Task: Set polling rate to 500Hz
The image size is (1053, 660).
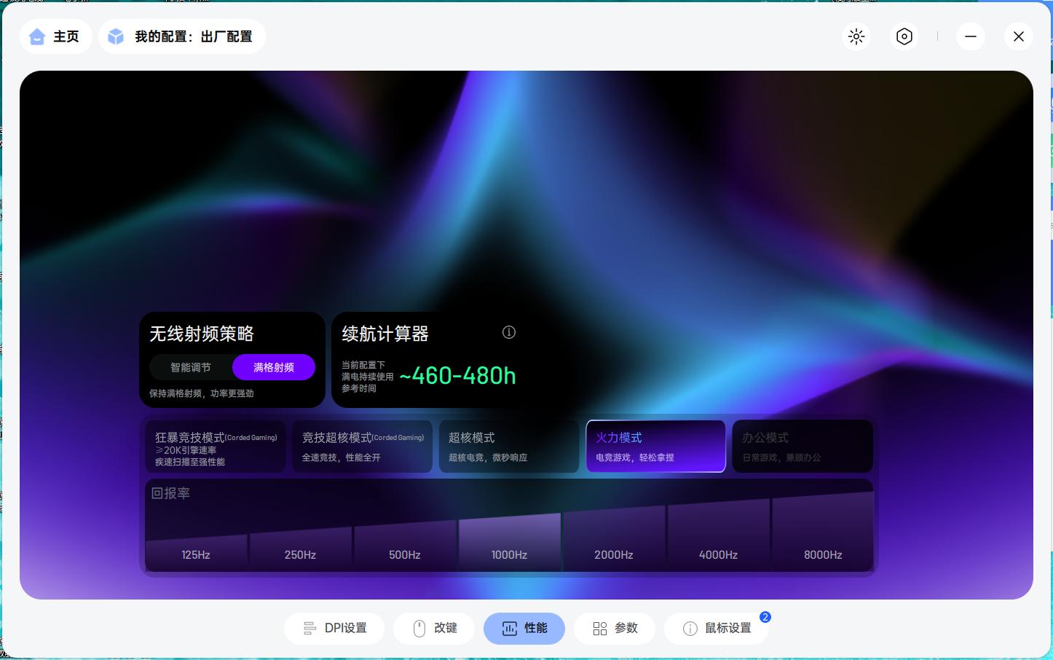Action: pyautogui.click(x=405, y=545)
